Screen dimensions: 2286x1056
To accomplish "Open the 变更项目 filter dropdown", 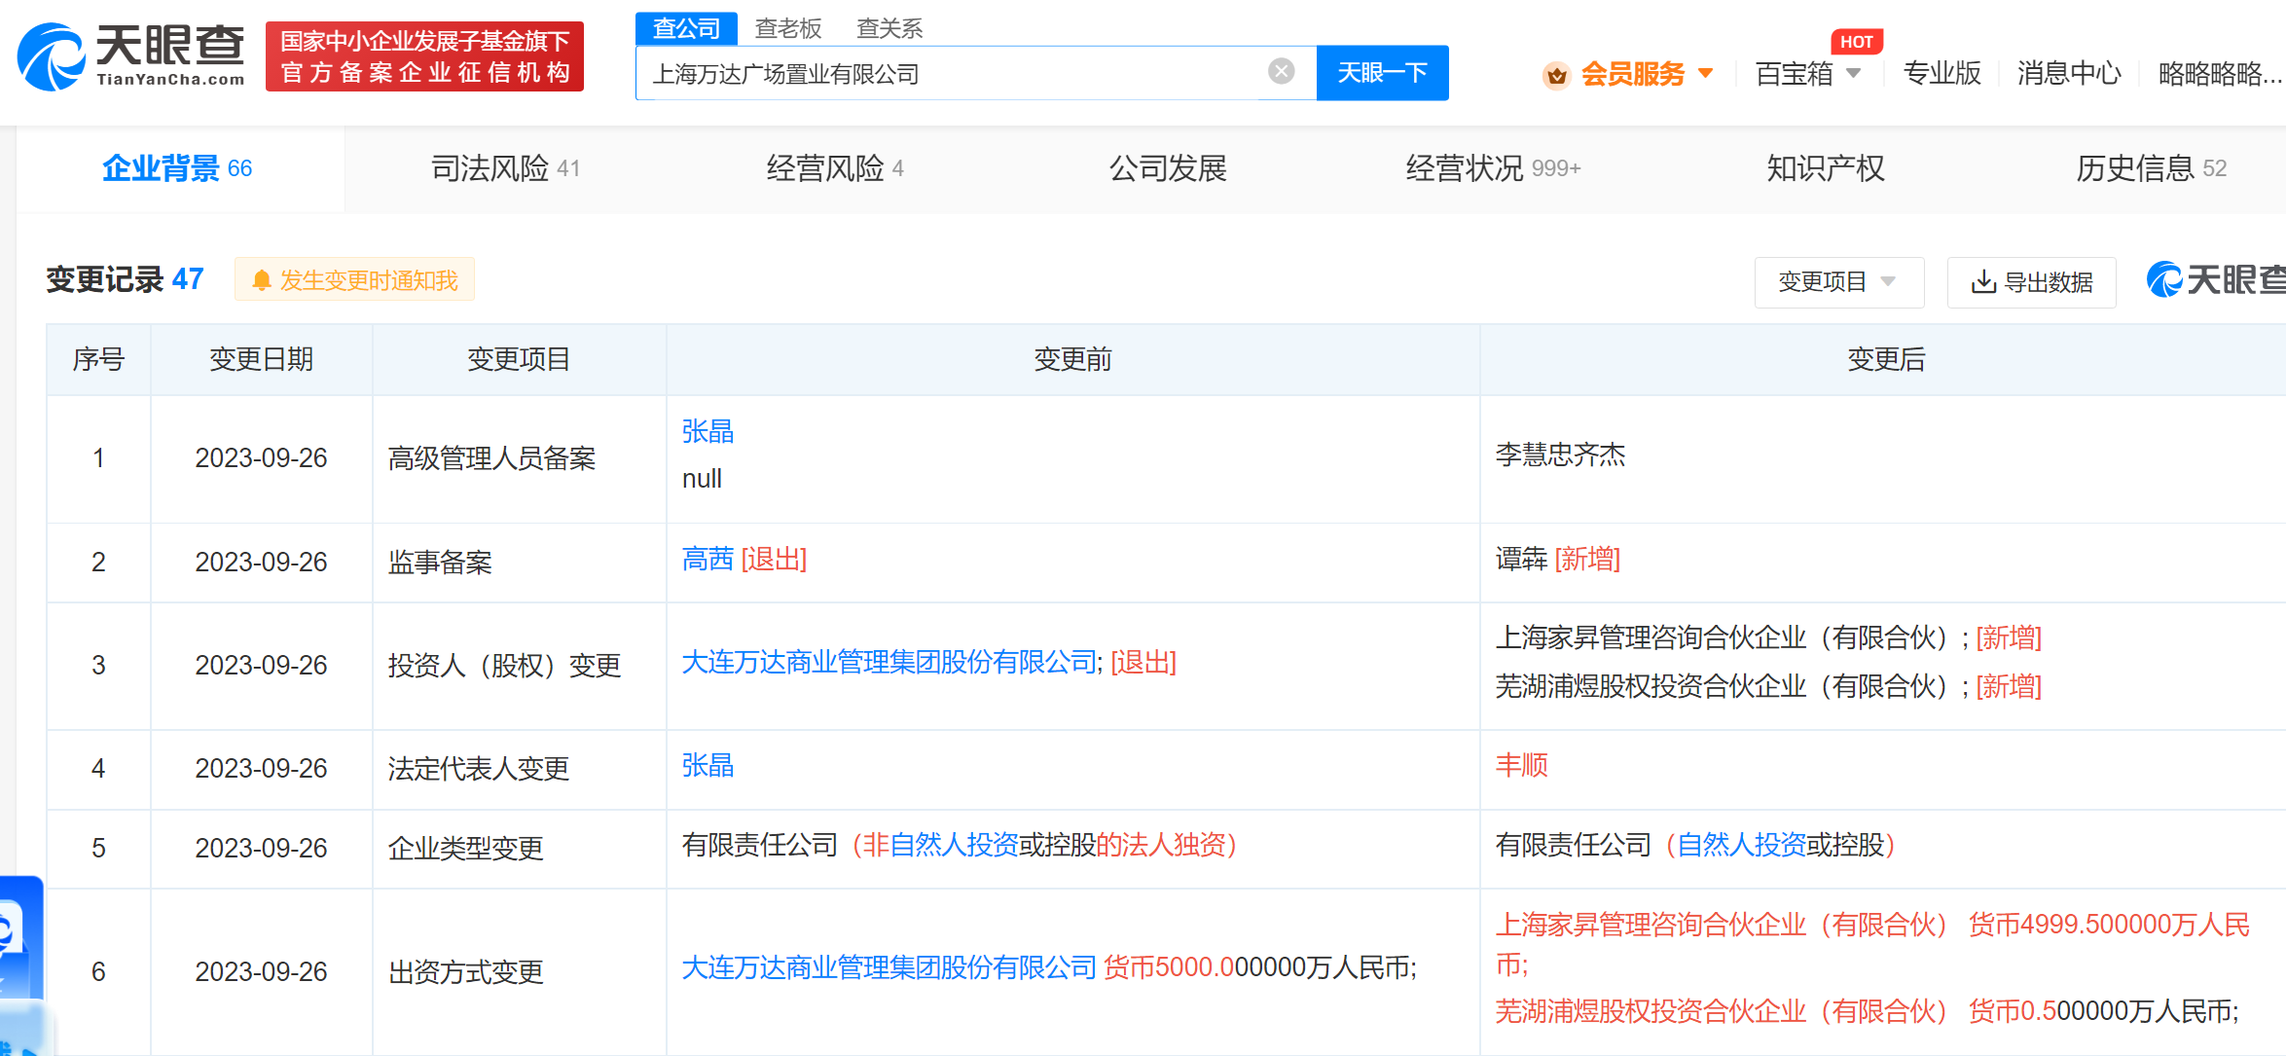I will tap(1838, 282).
